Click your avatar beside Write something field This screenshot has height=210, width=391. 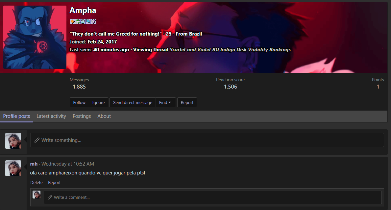pos(13,141)
